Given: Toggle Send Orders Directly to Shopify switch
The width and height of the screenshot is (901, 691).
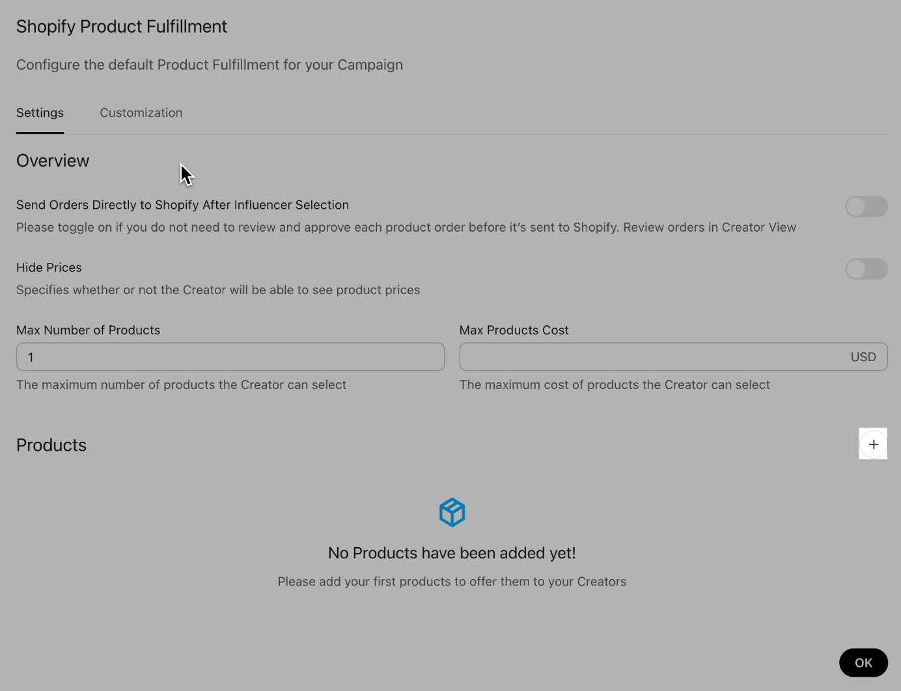Looking at the screenshot, I should [866, 207].
